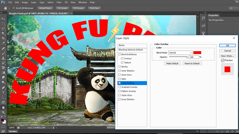This screenshot has width=239, height=134.
Task: Open the Timeline panel menu
Action: (197, 131)
